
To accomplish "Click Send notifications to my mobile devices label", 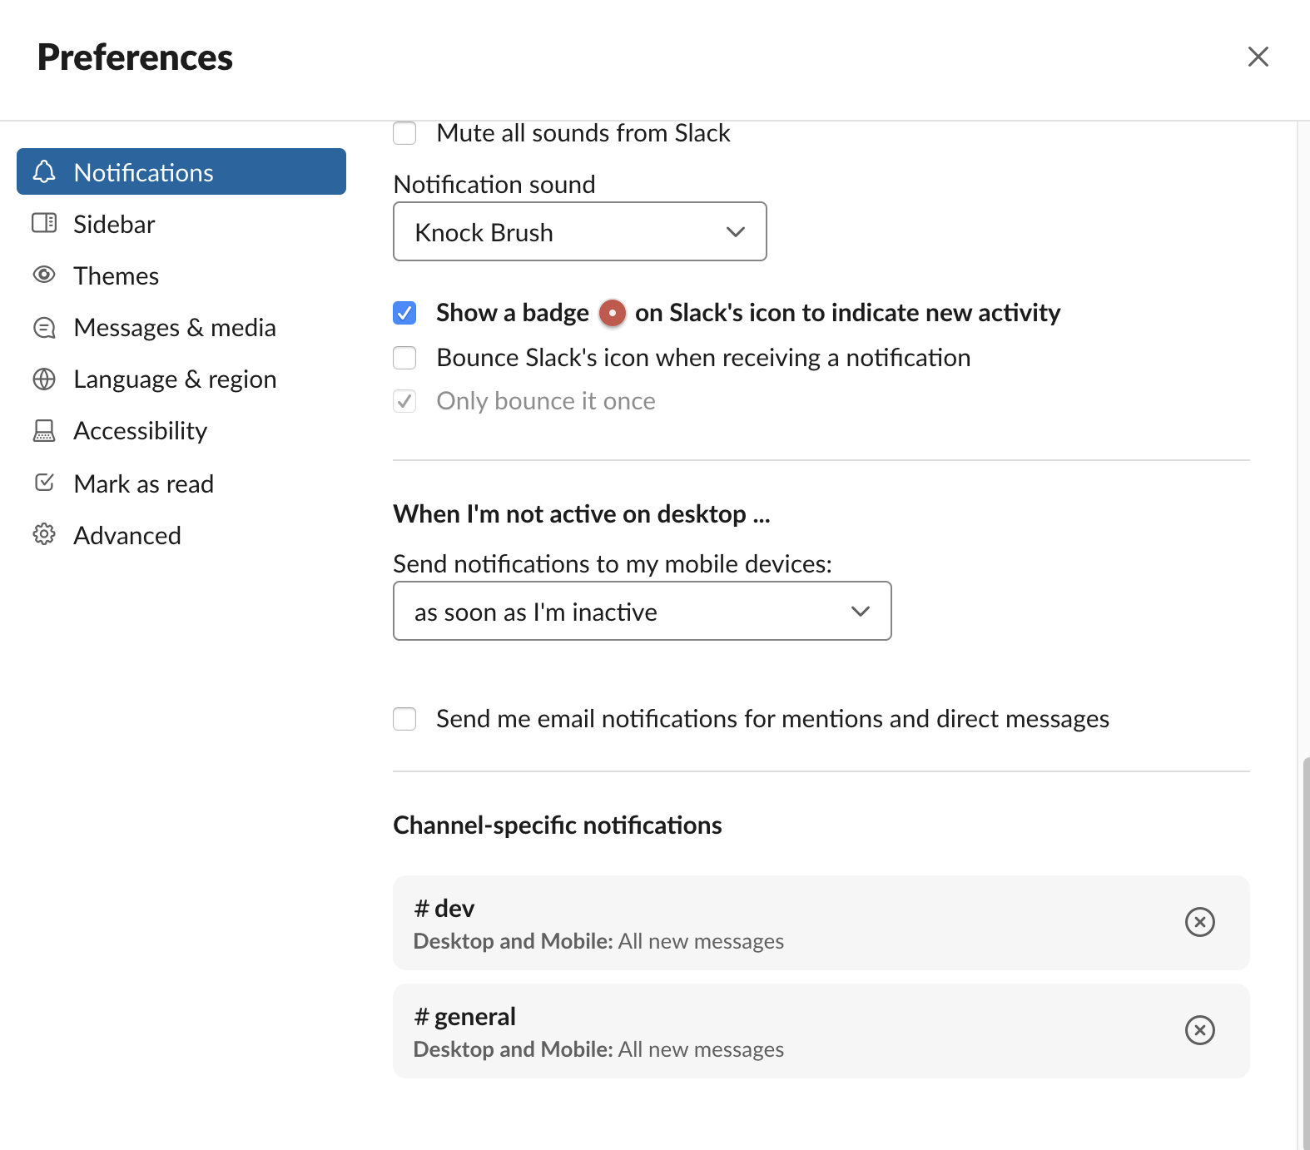I will click(x=613, y=563).
